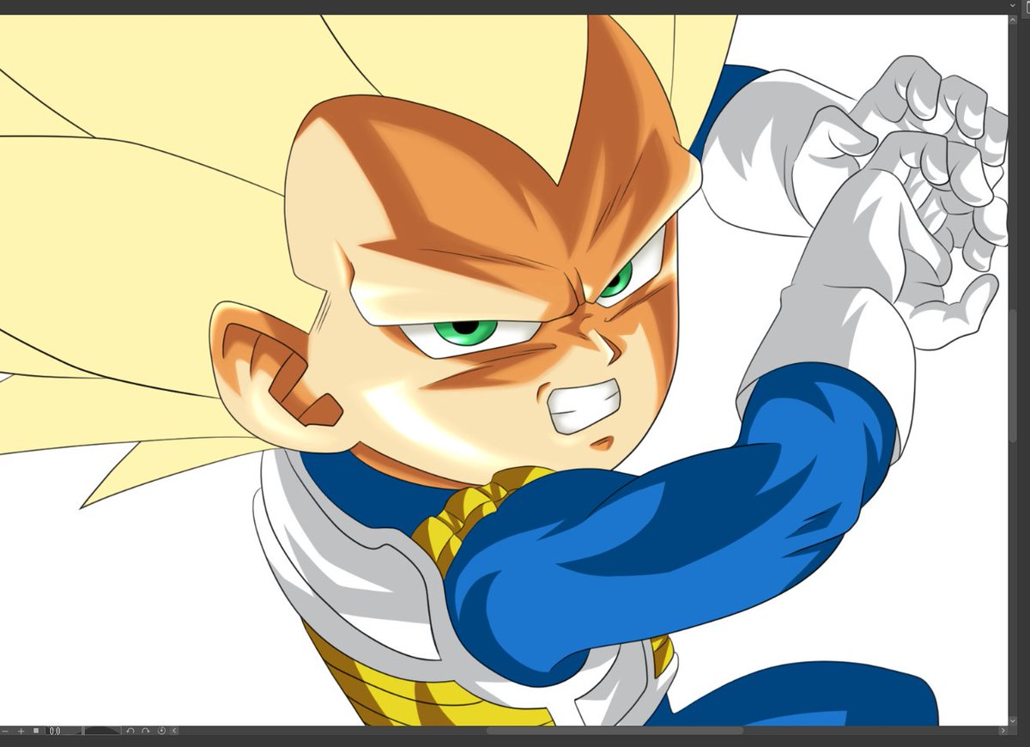Click vertical scrollbar up arrow
The height and width of the screenshot is (747, 1030).
[x=1013, y=20]
